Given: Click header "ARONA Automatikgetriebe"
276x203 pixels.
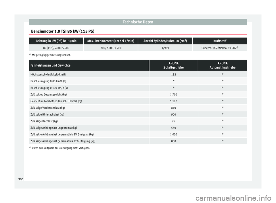Looking at the screenshot, I should pos(223,65).
